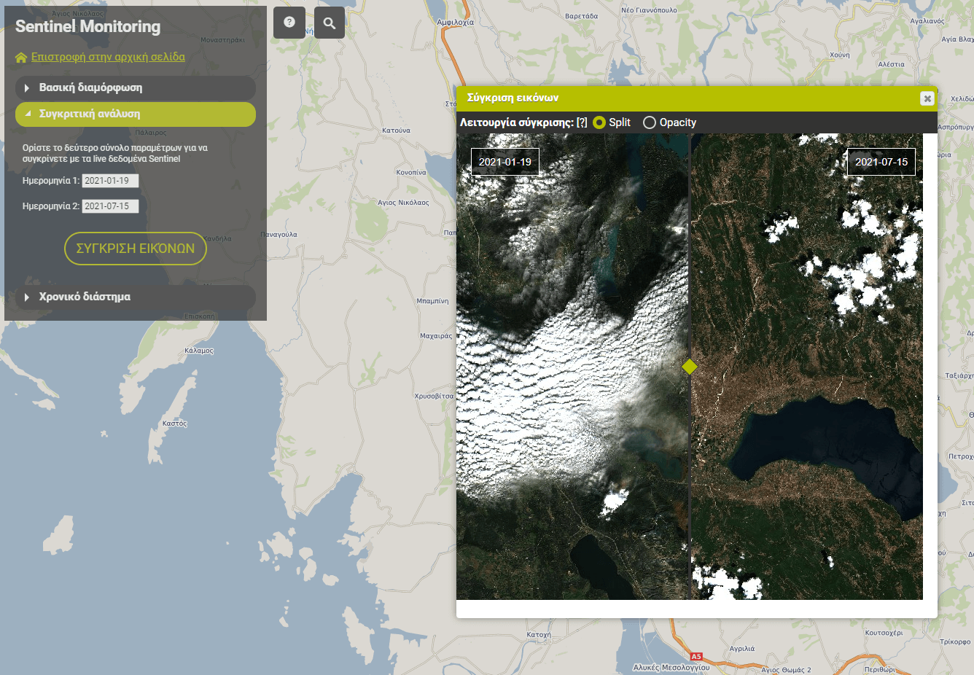The width and height of the screenshot is (974, 675).
Task: Click the Ημερομηνία 1 date field
Action: 110,181
